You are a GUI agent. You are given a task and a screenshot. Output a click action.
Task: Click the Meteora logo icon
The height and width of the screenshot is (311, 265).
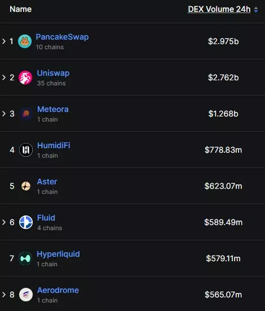[x=26, y=114]
